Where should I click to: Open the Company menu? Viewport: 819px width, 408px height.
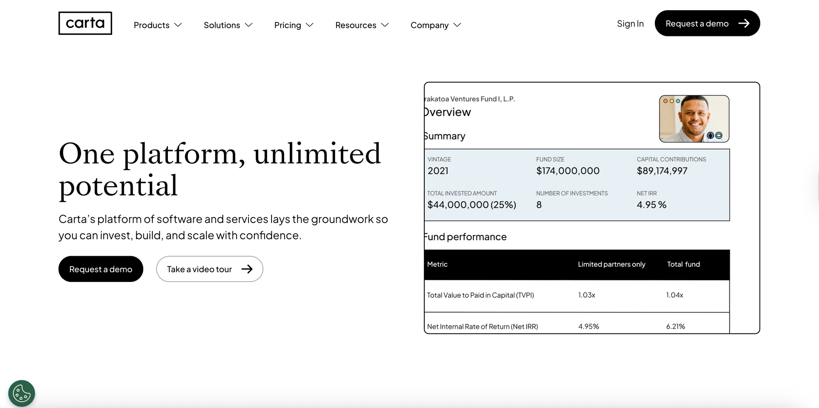coord(436,25)
